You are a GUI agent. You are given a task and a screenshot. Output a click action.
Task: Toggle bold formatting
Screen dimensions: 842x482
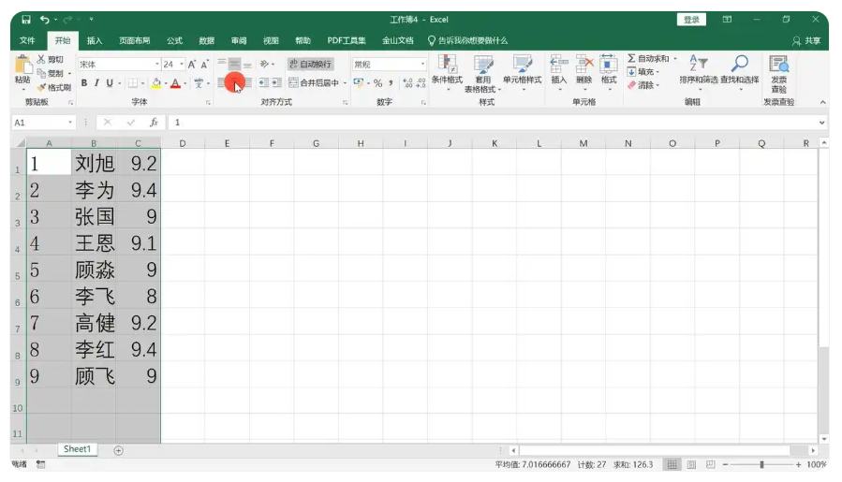click(84, 83)
